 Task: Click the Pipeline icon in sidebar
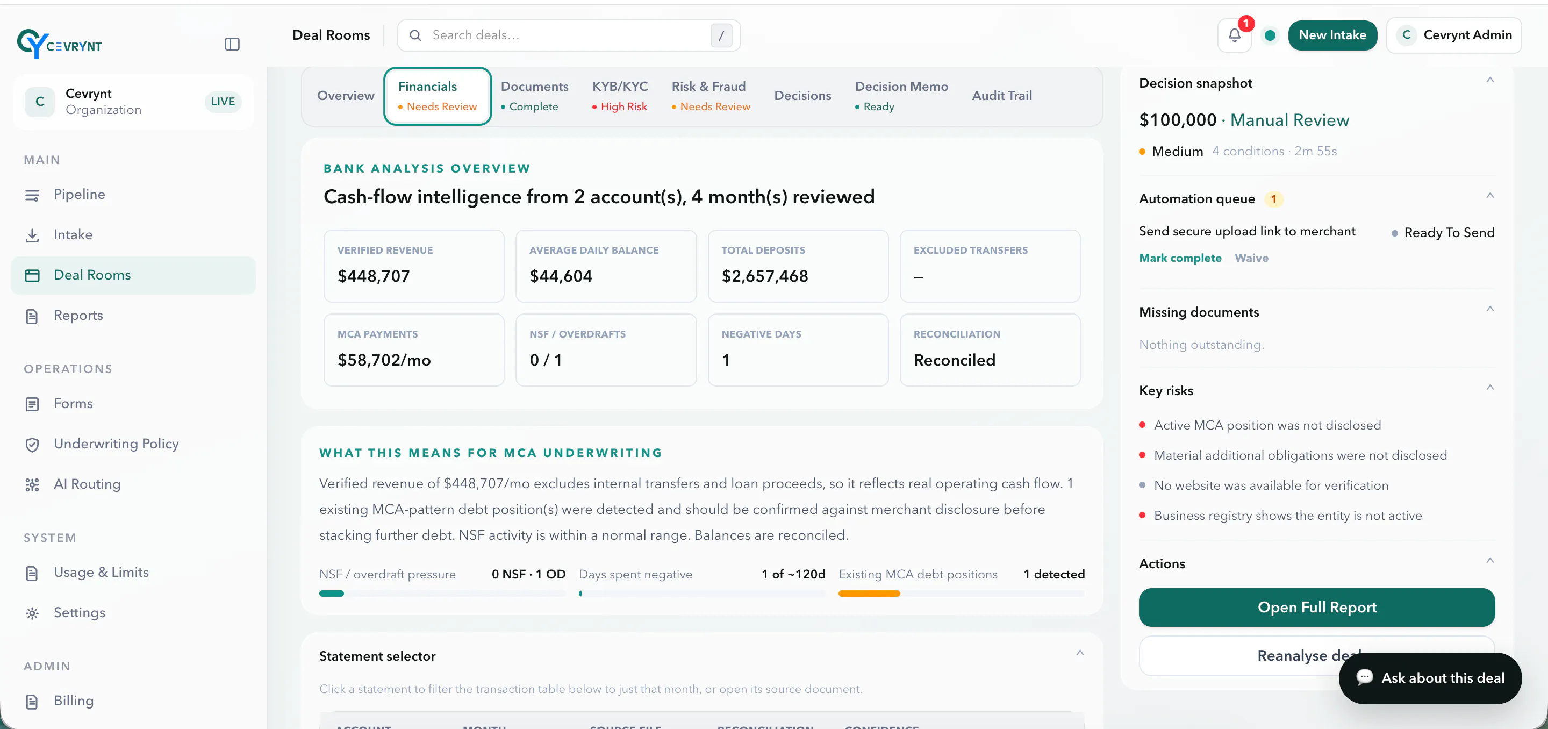click(32, 195)
